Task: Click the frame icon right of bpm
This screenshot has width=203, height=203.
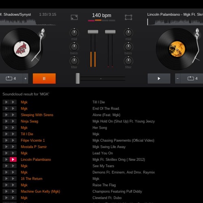Action: 128,17
